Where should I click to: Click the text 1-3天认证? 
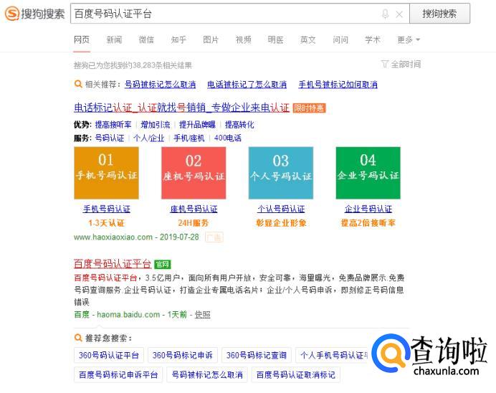click(107, 223)
